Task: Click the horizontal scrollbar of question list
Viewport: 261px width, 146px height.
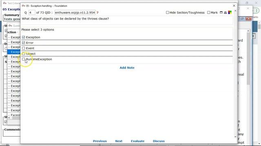Action: [x=16, y=118]
